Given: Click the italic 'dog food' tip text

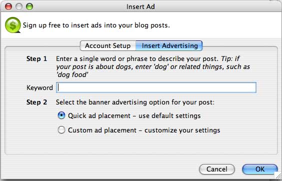Looking at the screenshot, I should point(72,74).
